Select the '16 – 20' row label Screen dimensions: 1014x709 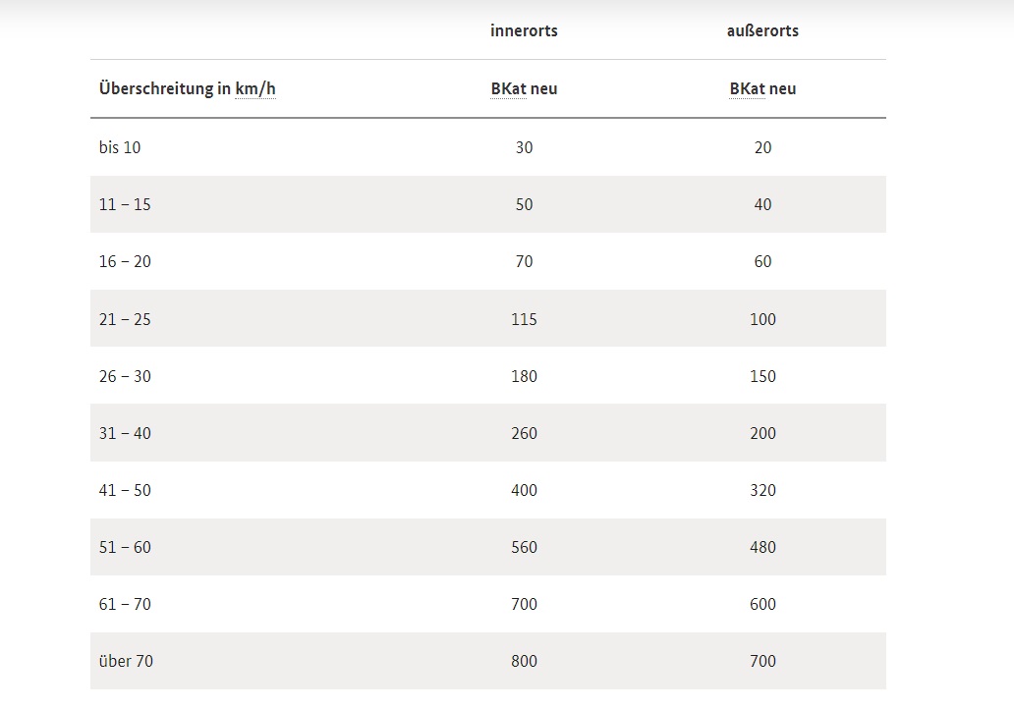pyautogui.click(x=125, y=262)
